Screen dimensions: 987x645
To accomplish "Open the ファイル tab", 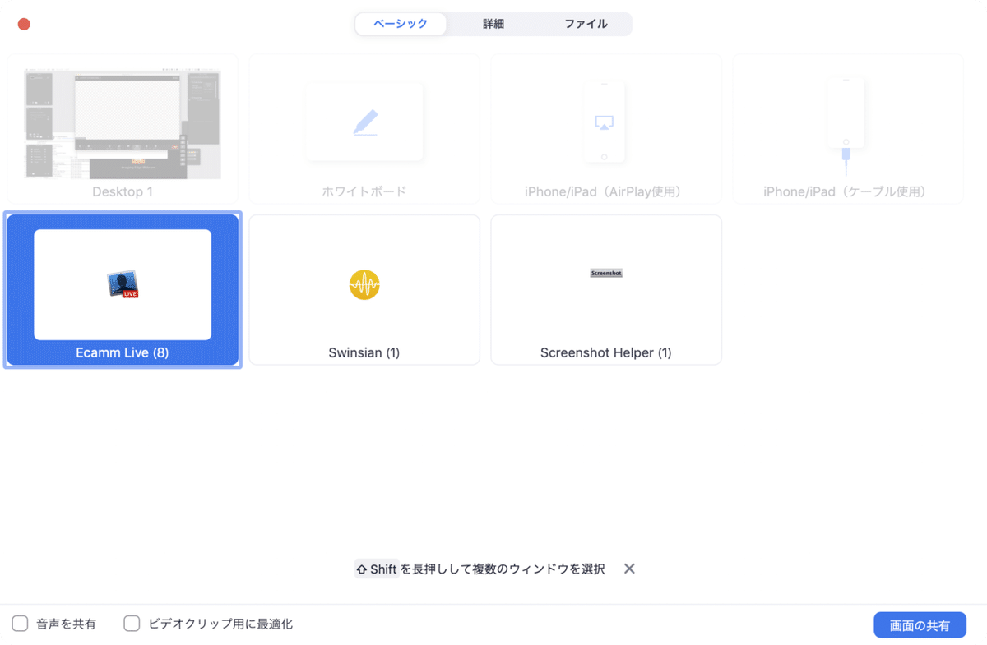I will tap(586, 24).
